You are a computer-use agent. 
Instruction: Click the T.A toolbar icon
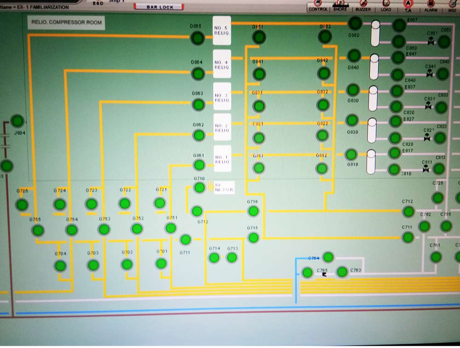pyautogui.click(x=408, y=4)
